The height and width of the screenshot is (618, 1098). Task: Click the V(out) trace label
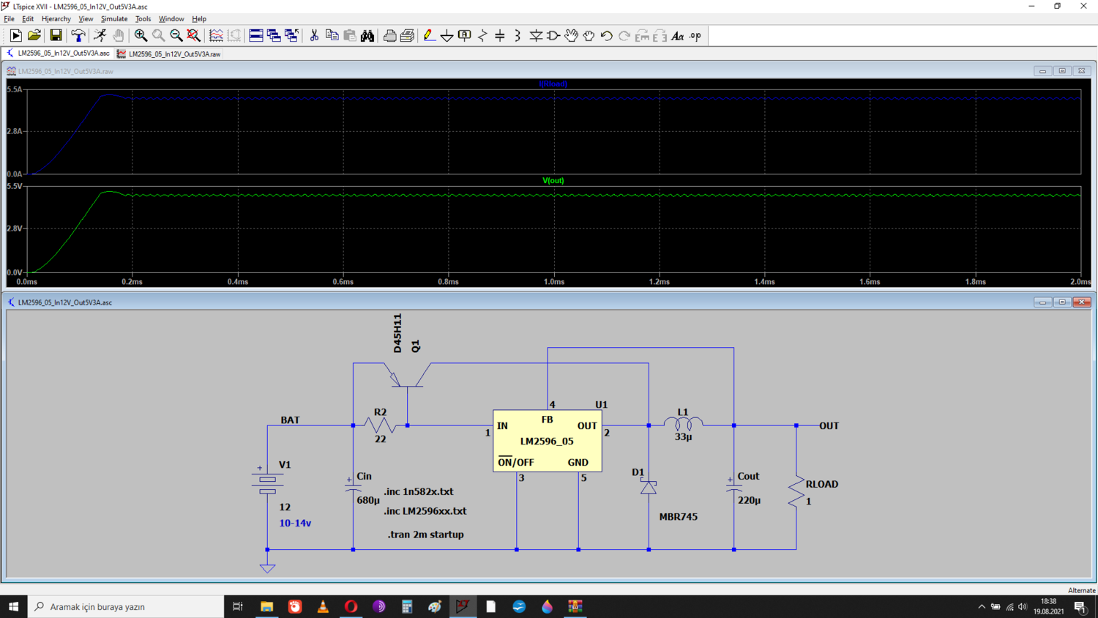pos(553,180)
